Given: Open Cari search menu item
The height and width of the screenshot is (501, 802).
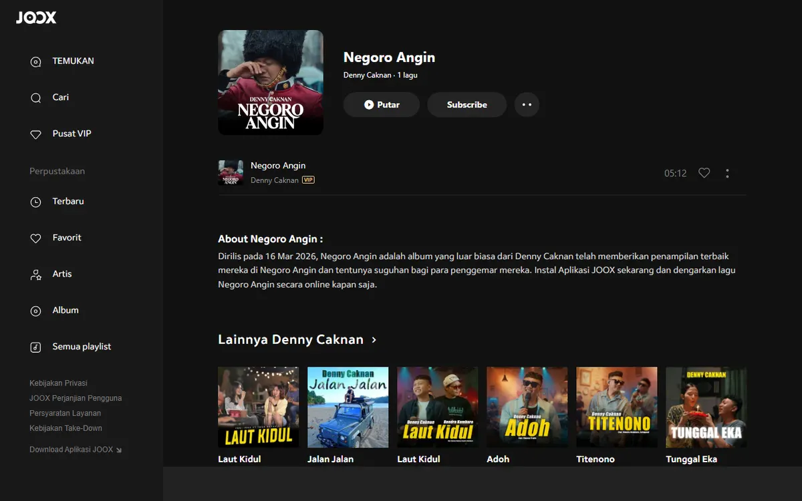Looking at the screenshot, I should (61, 97).
